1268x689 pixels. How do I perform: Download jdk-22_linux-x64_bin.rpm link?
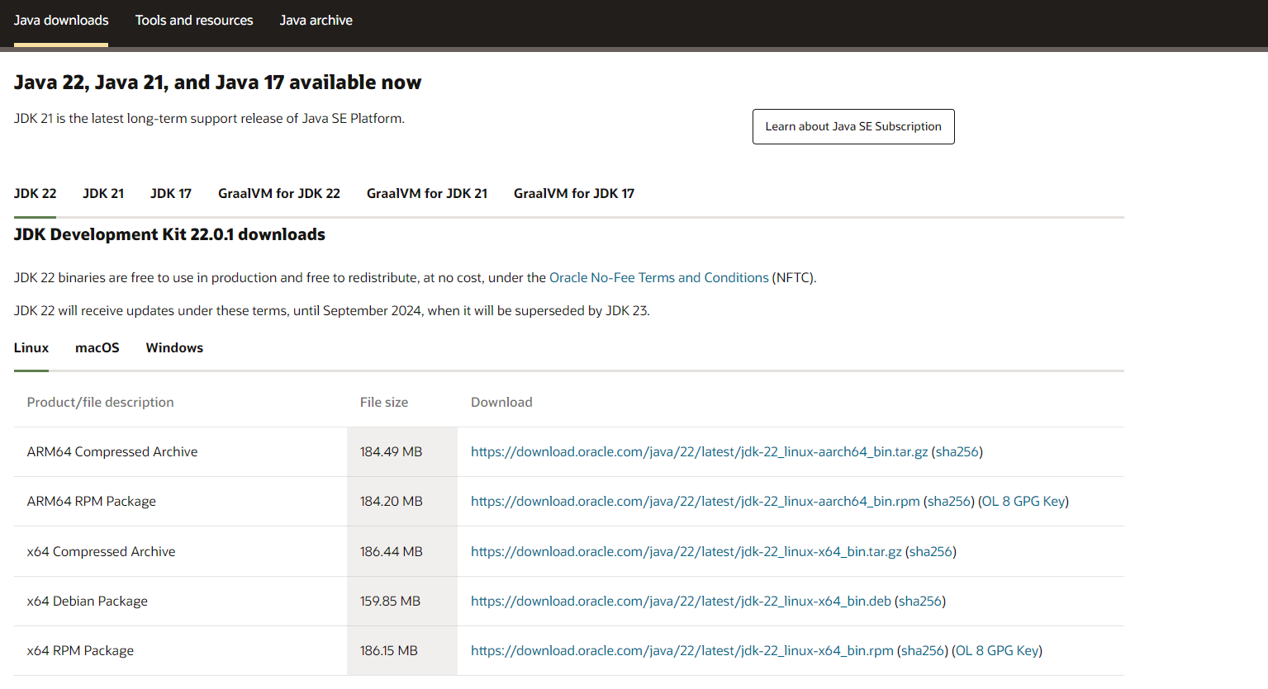pyautogui.click(x=682, y=651)
